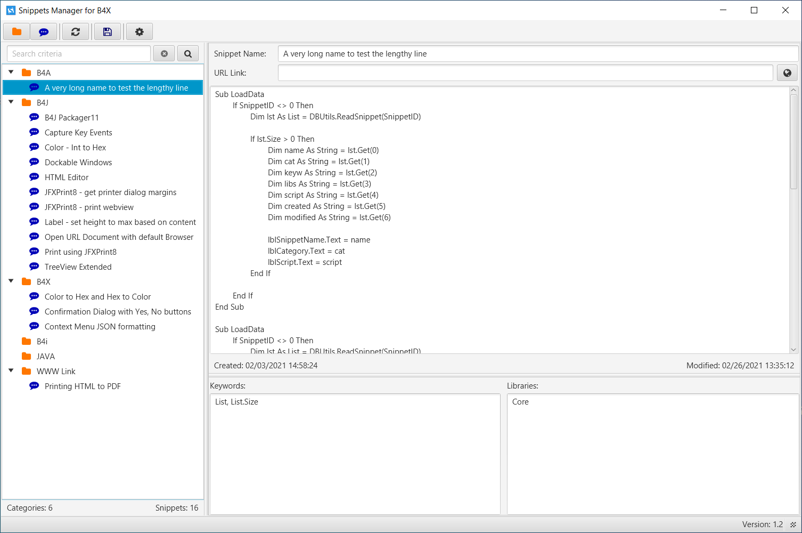Click the URL Link field
The height and width of the screenshot is (533, 802).
[526, 73]
